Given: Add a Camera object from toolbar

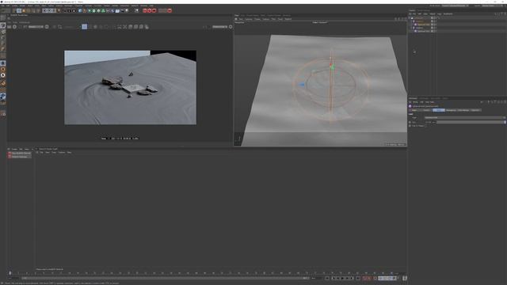Looking at the screenshot, I should [x=123, y=10].
